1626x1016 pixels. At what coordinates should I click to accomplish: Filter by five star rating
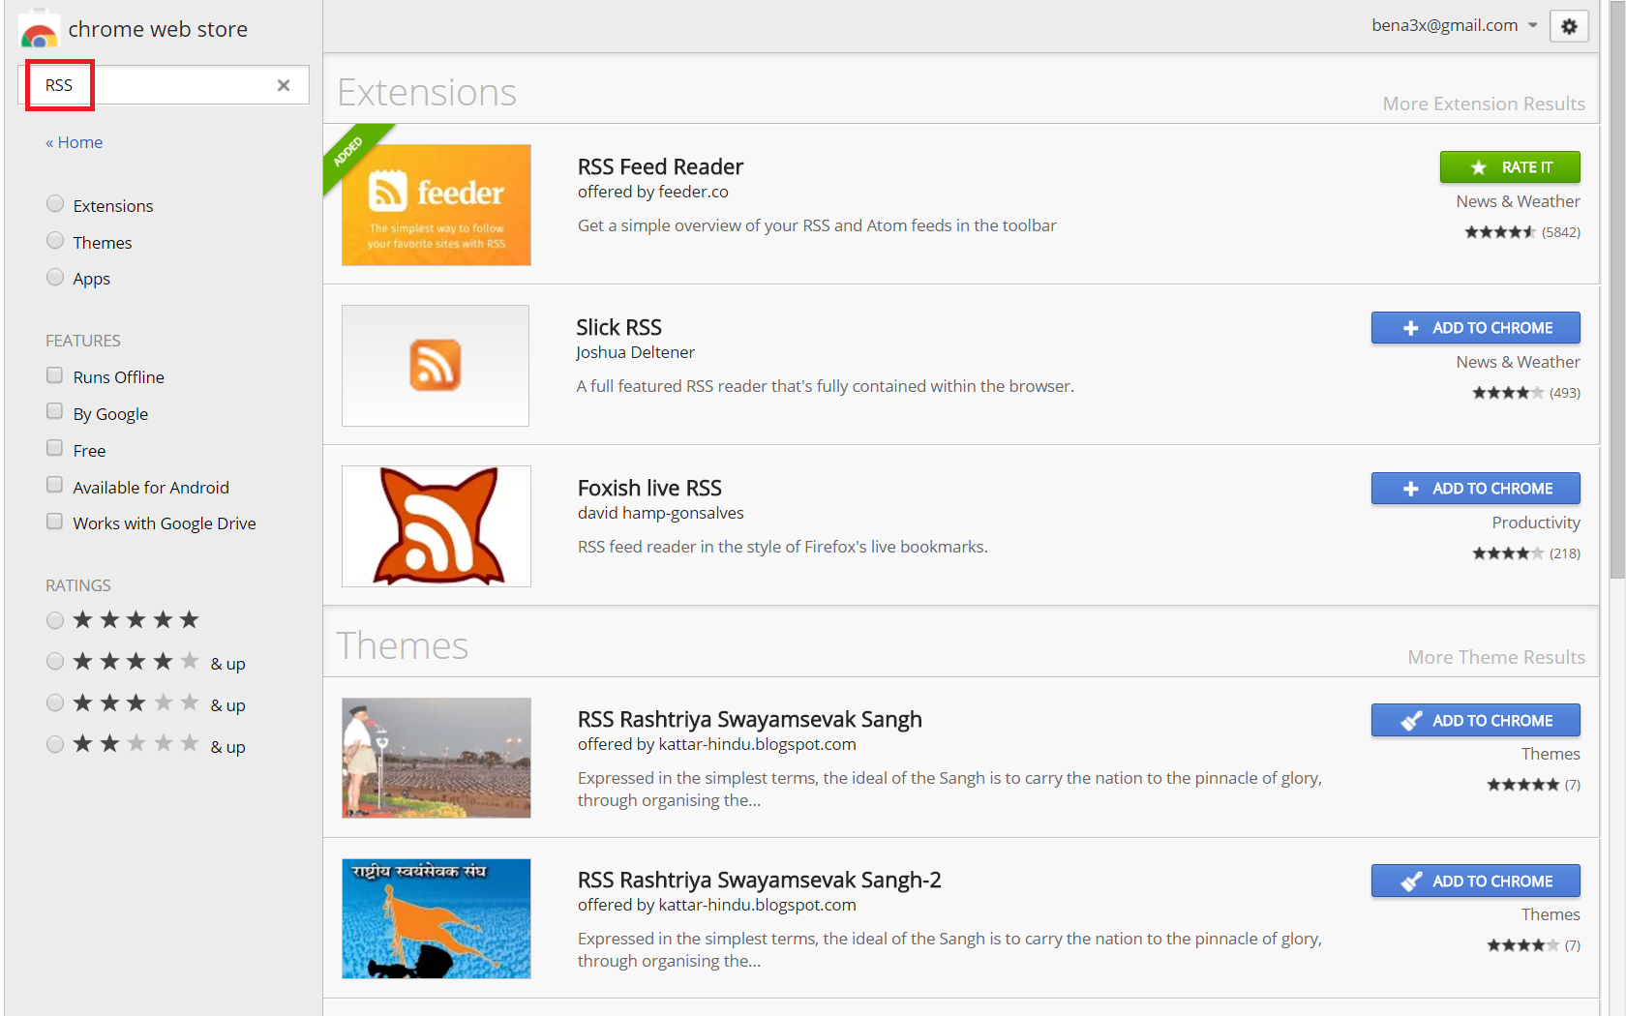[55, 620]
